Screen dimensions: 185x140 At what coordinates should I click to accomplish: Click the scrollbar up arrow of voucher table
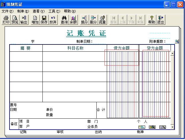pos(172,53)
